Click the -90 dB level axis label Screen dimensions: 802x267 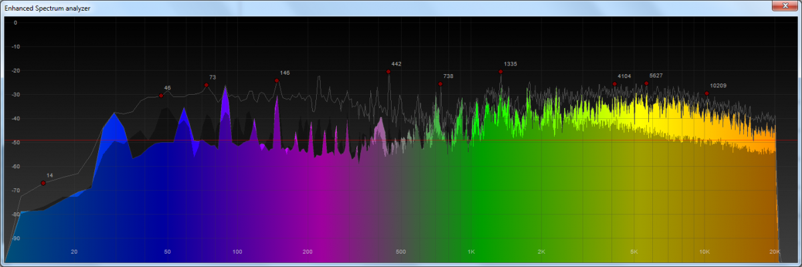15,238
